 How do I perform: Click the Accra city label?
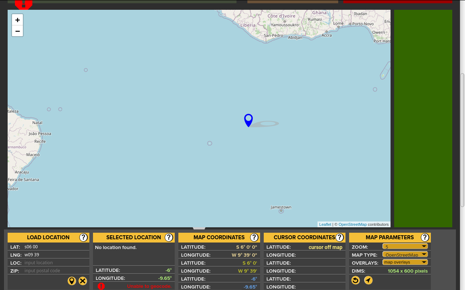coord(327,35)
